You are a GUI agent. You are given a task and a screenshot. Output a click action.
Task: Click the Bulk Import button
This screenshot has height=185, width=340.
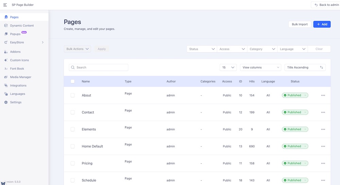tap(300, 24)
